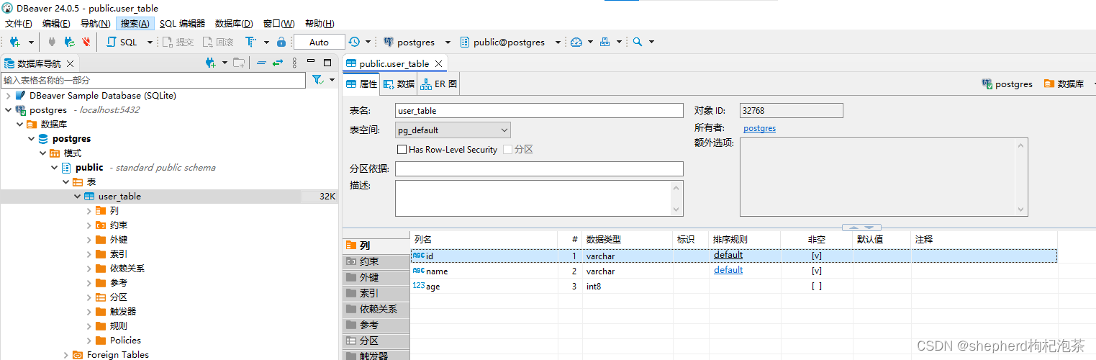
Task: Expand DBeaver Sample Database (SQLite) node
Action: pyautogui.click(x=8, y=96)
